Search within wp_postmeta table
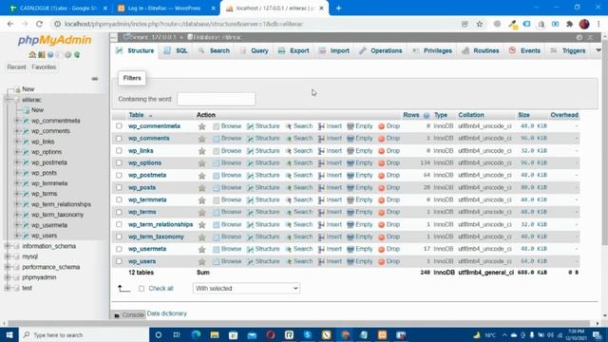Image resolution: width=608 pixels, height=342 pixels. pyautogui.click(x=299, y=175)
